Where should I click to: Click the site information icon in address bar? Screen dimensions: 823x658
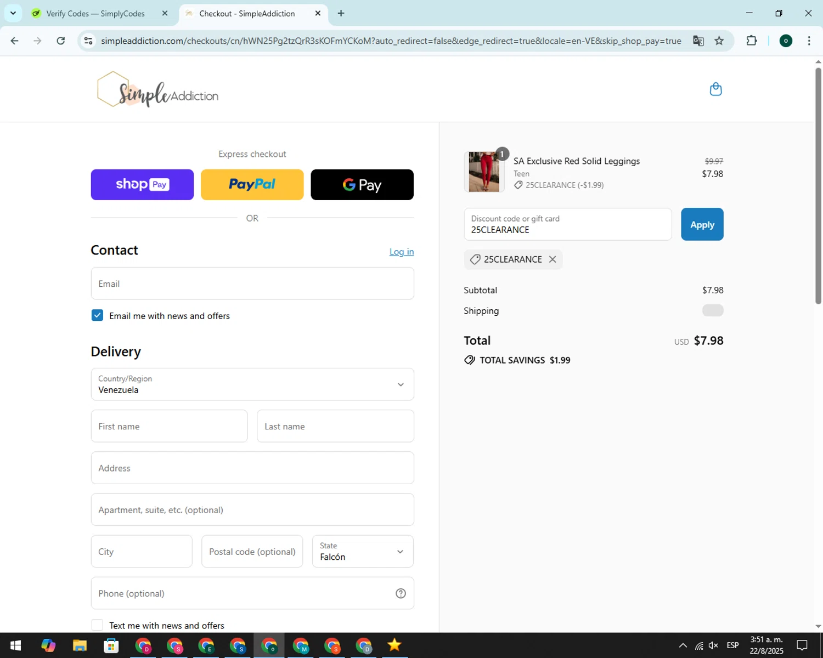coord(88,41)
